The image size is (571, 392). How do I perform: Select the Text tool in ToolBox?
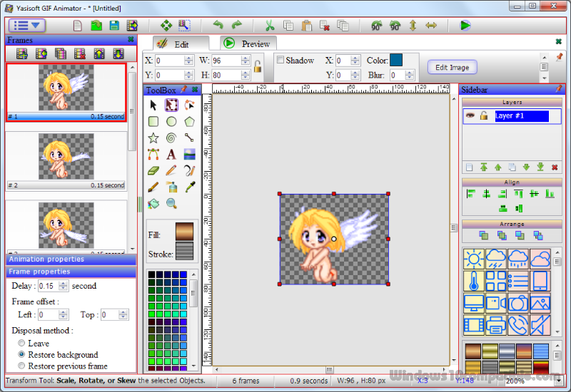(x=171, y=154)
